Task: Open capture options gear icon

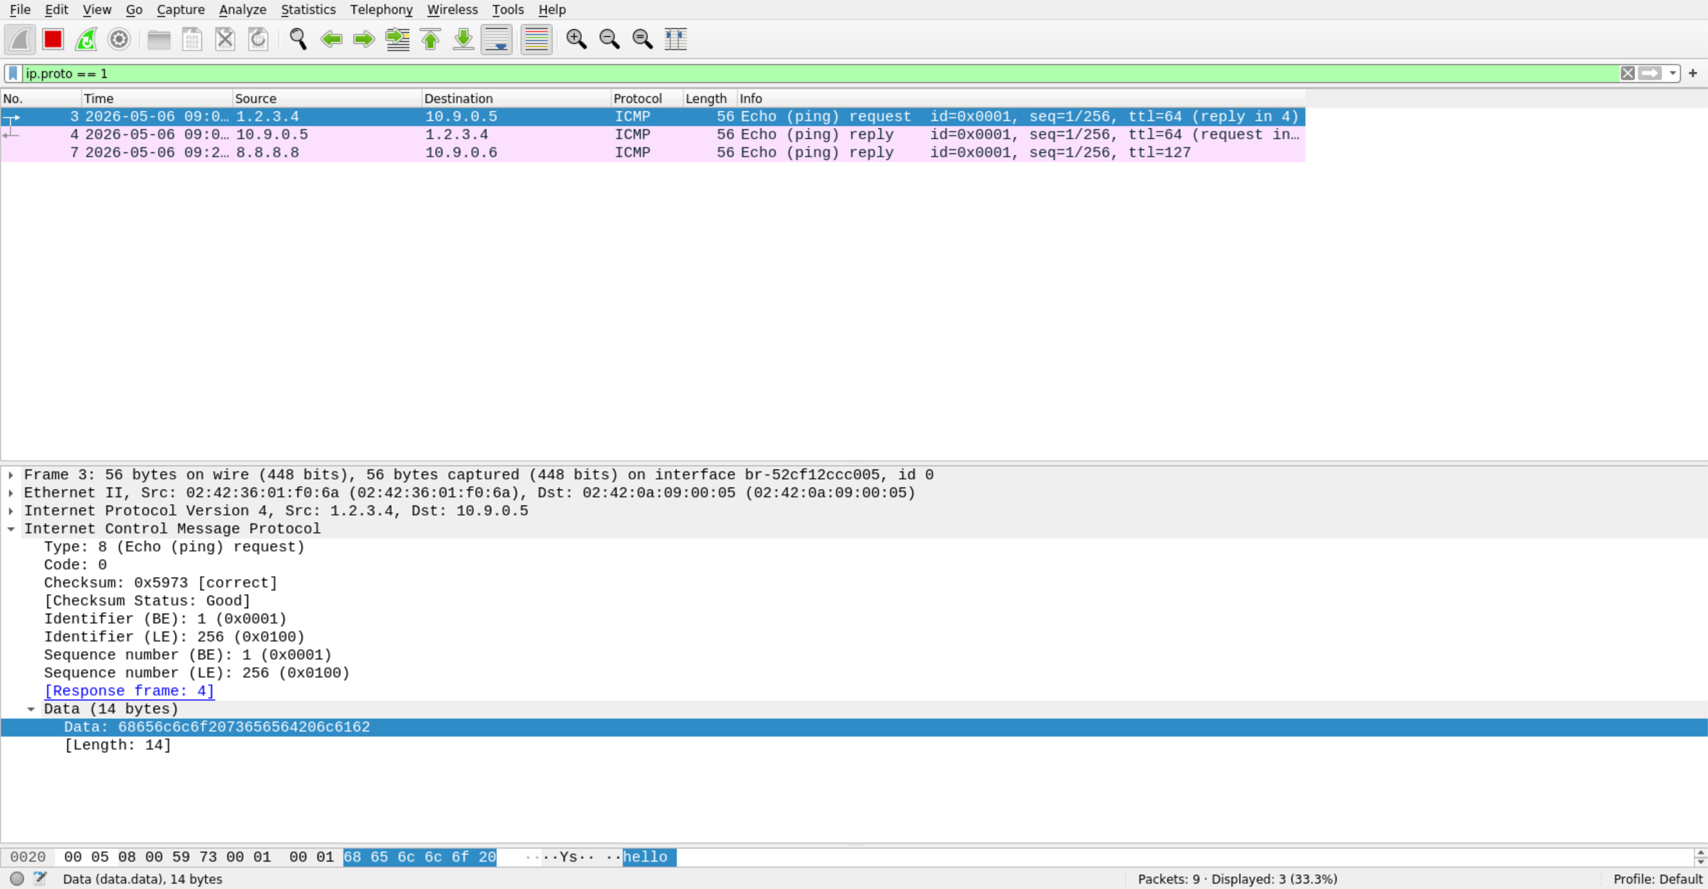Action: [119, 39]
